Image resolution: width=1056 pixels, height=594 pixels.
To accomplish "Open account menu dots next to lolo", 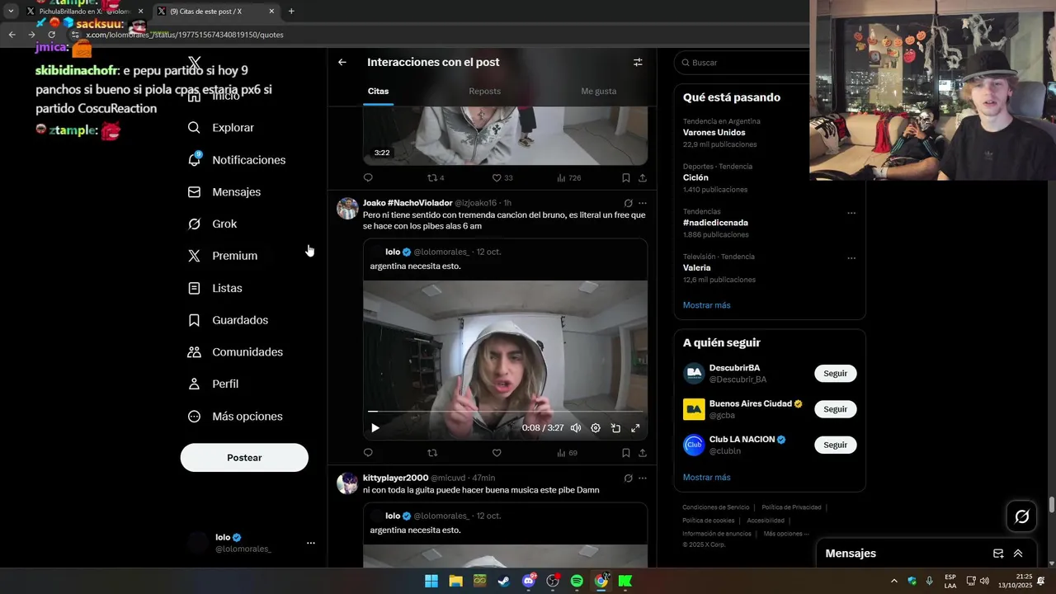I will [311, 543].
